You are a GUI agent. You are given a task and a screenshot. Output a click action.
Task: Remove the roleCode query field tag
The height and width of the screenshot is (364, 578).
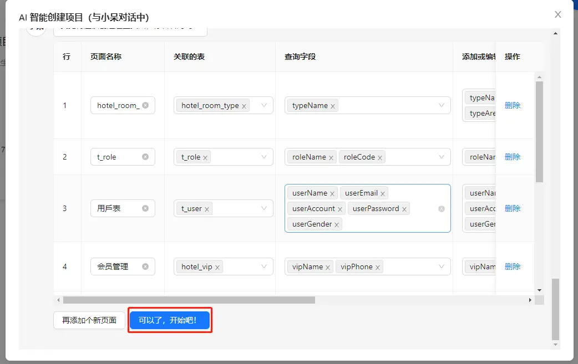379,157
